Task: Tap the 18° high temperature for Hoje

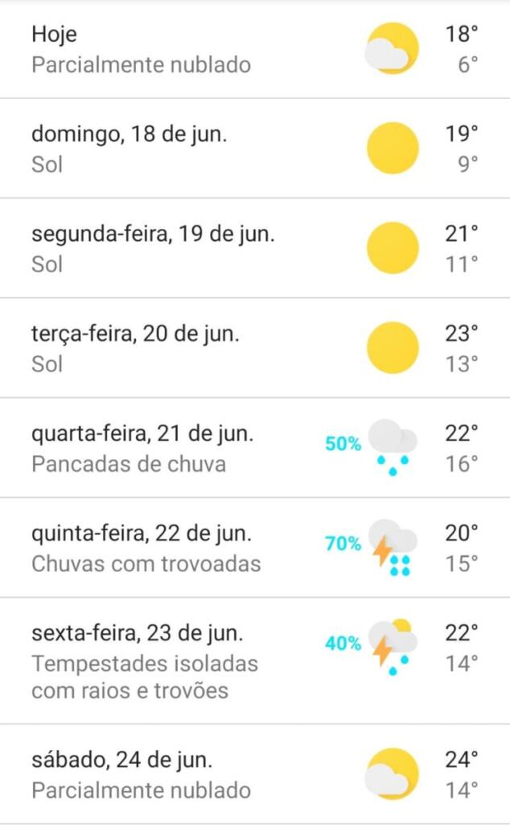Action: click(462, 35)
